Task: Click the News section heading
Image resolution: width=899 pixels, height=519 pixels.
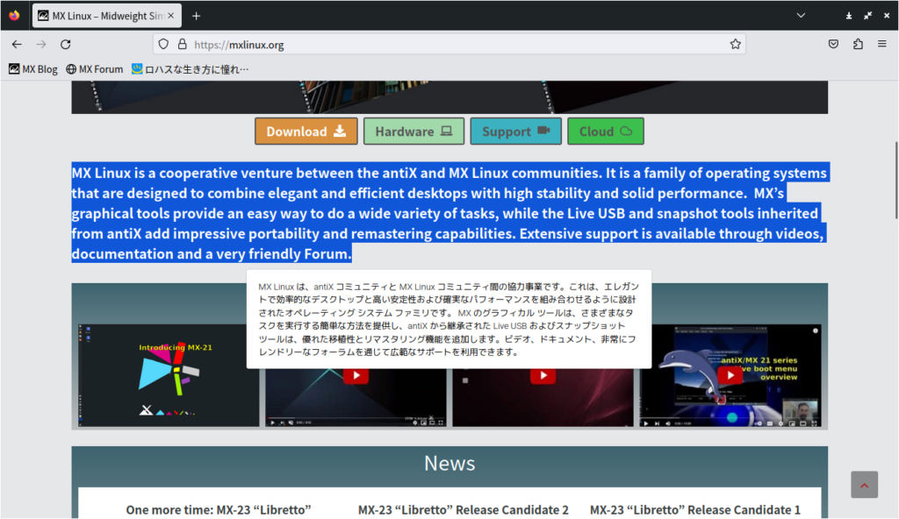Action: [449, 463]
